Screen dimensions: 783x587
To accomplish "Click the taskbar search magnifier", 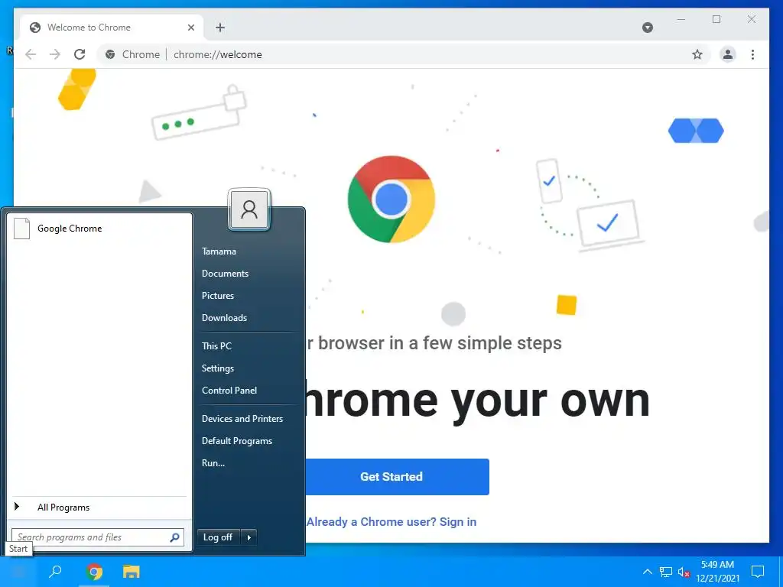I will (55, 572).
